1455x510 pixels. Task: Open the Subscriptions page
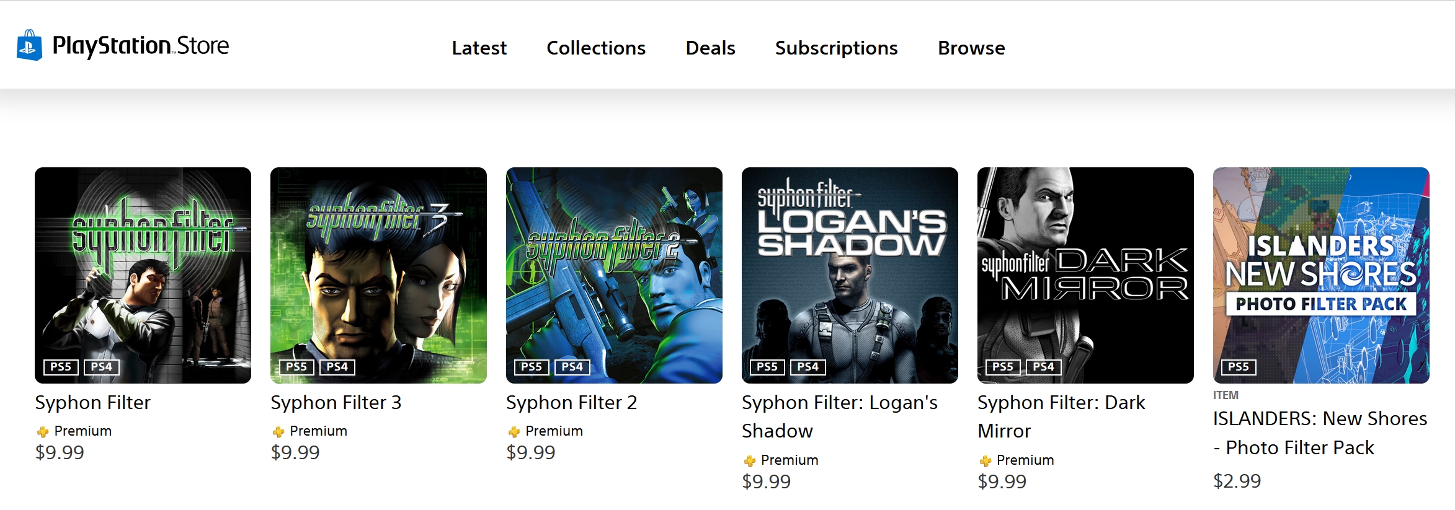click(x=836, y=48)
